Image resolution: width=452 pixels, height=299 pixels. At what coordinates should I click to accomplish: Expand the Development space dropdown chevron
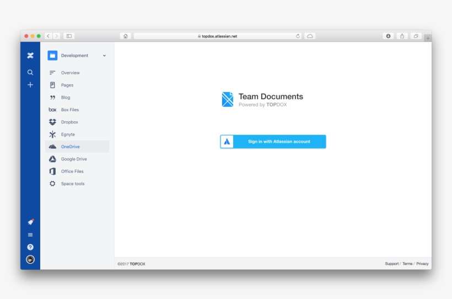(x=104, y=56)
